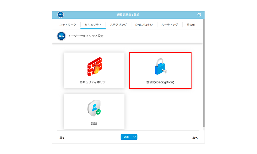257x154 pixels.
Task: Open the firewall brick wall icon
Action: (x=94, y=66)
